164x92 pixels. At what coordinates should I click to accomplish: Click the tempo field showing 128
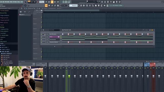42,2
